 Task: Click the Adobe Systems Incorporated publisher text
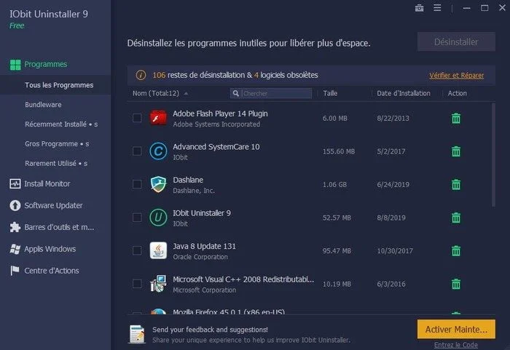pos(216,124)
